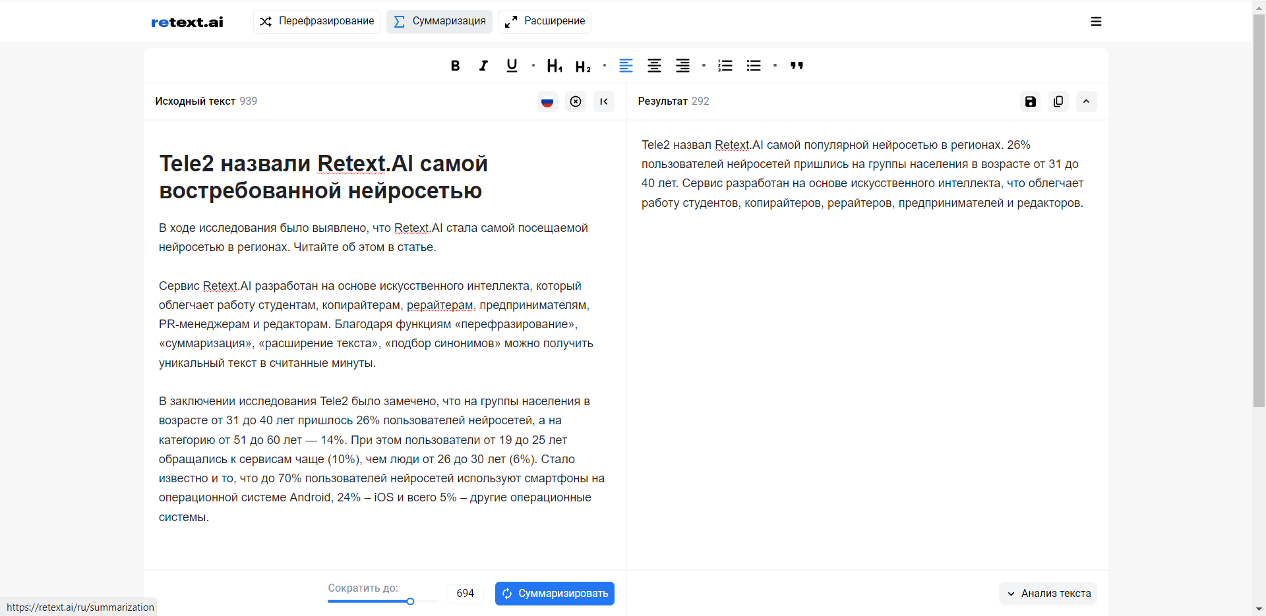Open the hamburger menu
The image size is (1266, 616).
tap(1097, 21)
